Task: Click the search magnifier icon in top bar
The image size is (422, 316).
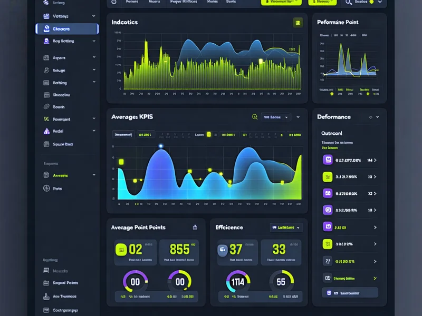Action: coord(348,2)
